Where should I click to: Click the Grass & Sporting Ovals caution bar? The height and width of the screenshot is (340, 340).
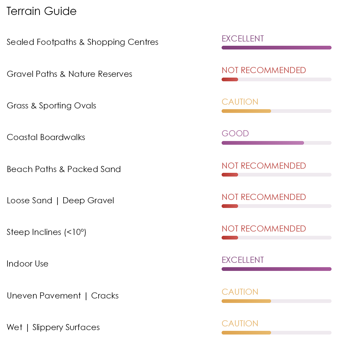[276, 111]
